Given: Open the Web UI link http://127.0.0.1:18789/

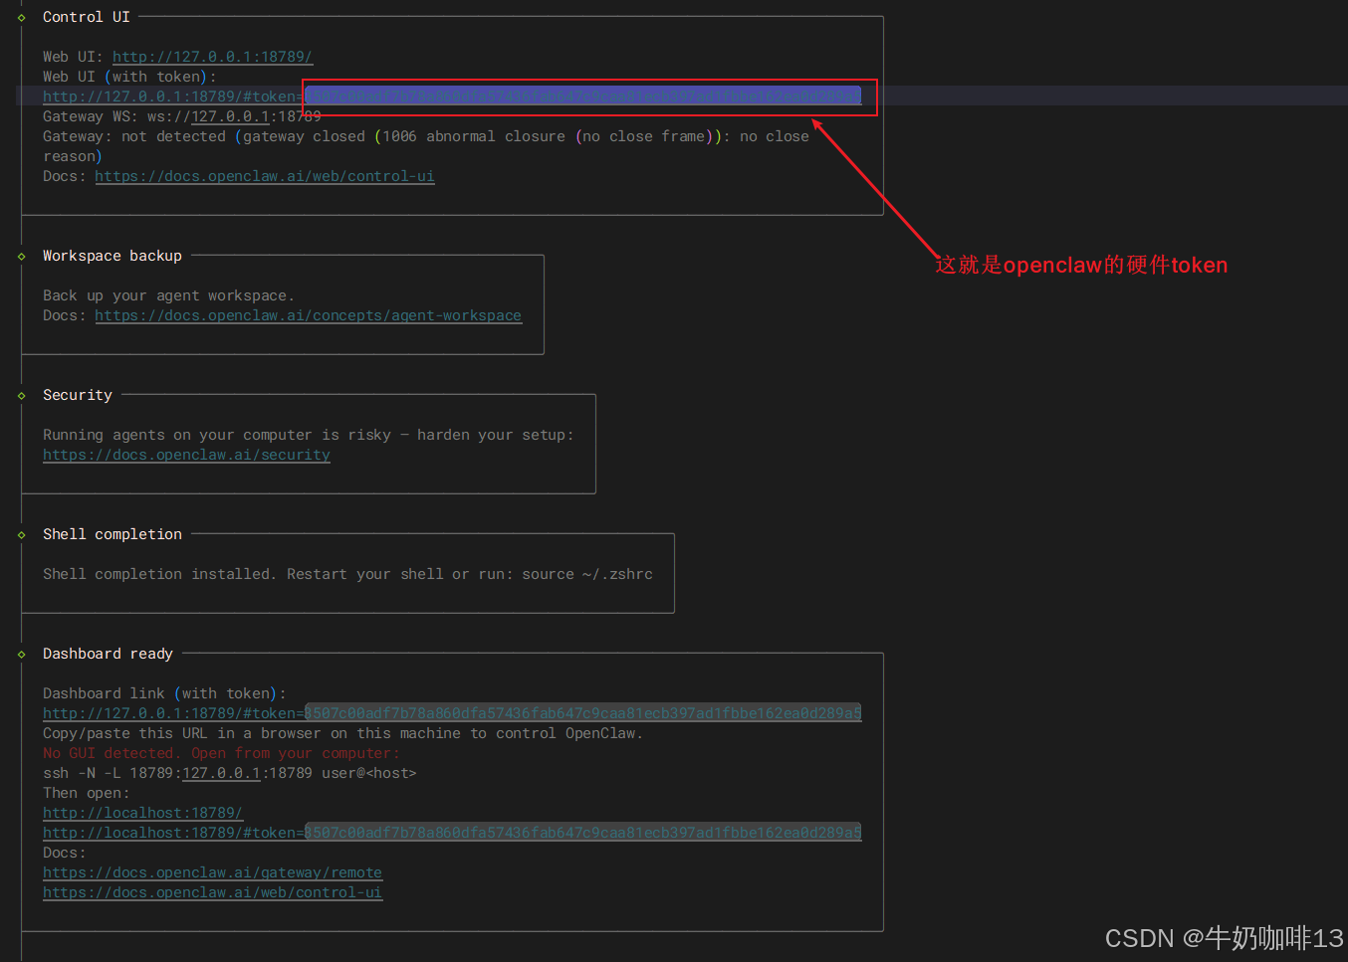Looking at the screenshot, I should tap(212, 57).
